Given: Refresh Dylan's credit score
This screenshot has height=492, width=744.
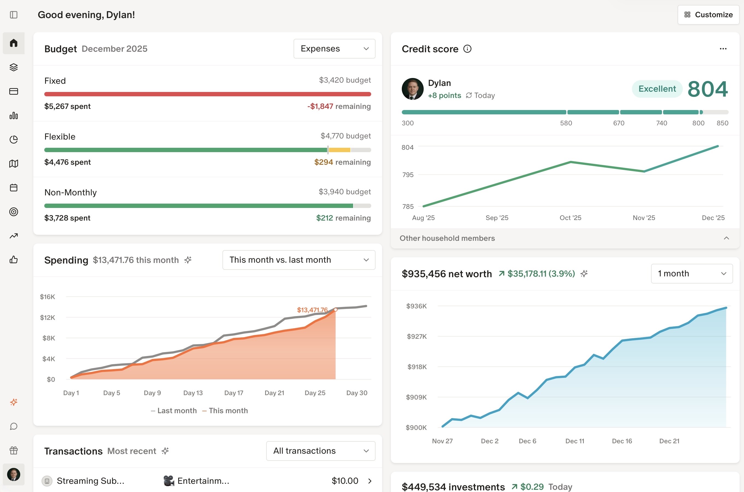Looking at the screenshot, I should [469, 95].
